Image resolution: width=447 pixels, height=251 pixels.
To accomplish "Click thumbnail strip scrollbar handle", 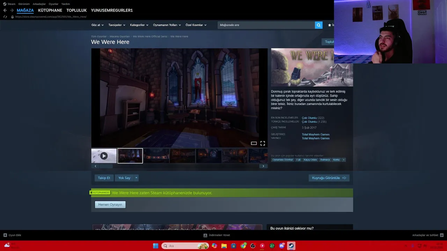I will point(106,166).
